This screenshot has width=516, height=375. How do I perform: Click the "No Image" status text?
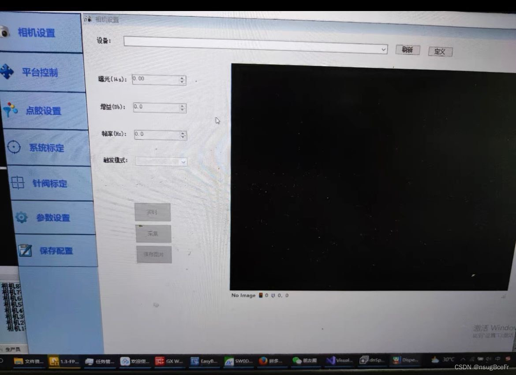click(x=243, y=295)
